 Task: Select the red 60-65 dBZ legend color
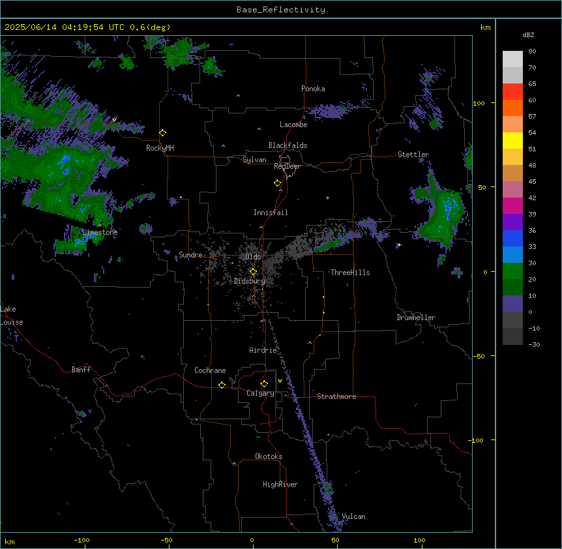512,92
